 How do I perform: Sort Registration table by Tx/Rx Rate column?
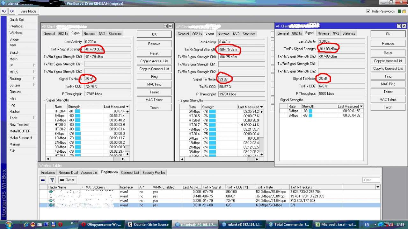pos(272,187)
